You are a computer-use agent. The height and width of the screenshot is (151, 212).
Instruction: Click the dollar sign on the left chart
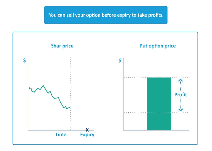pyautogui.click(x=24, y=60)
